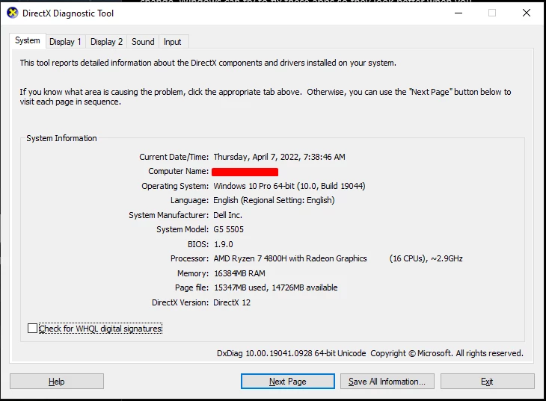Click the DxDiag version copyright line
Image resolution: width=546 pixels, height=401 pixels.
pos(370,353)
